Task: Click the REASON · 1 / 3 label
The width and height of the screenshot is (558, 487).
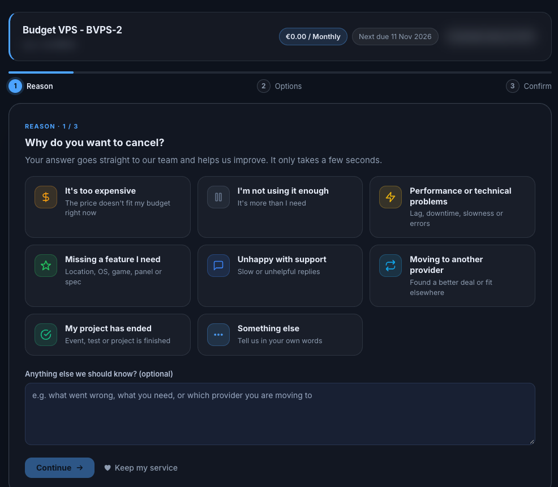Action: 51,126
